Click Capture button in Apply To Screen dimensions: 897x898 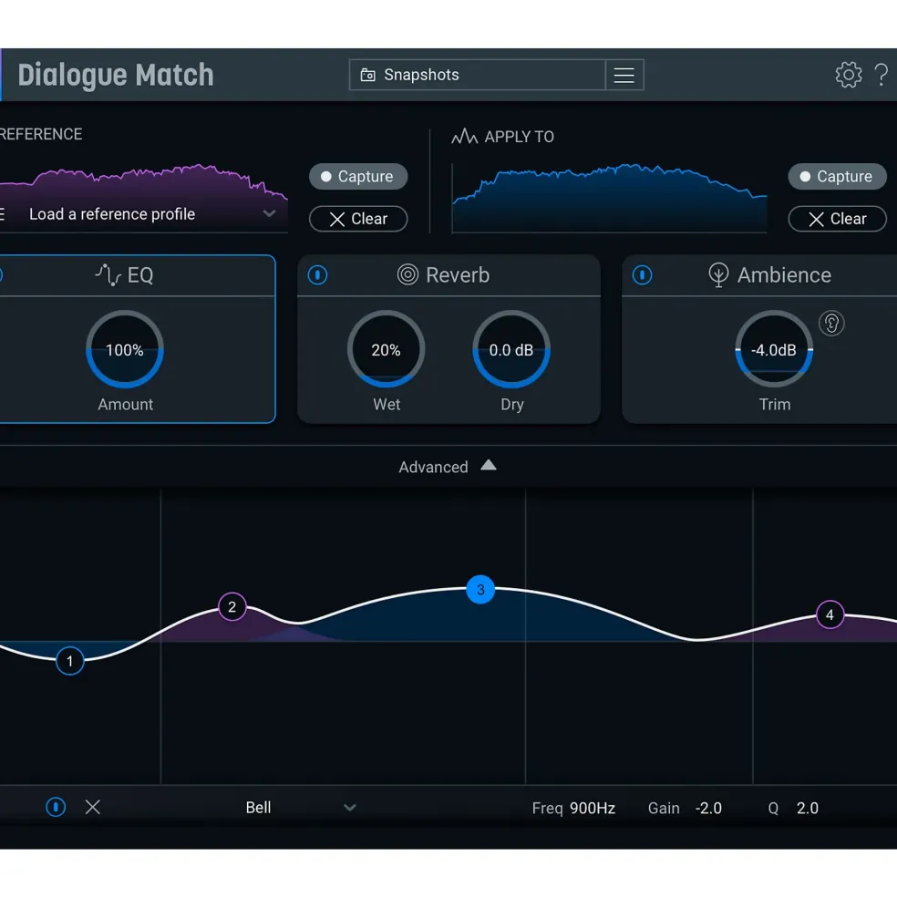click(838, 176)
